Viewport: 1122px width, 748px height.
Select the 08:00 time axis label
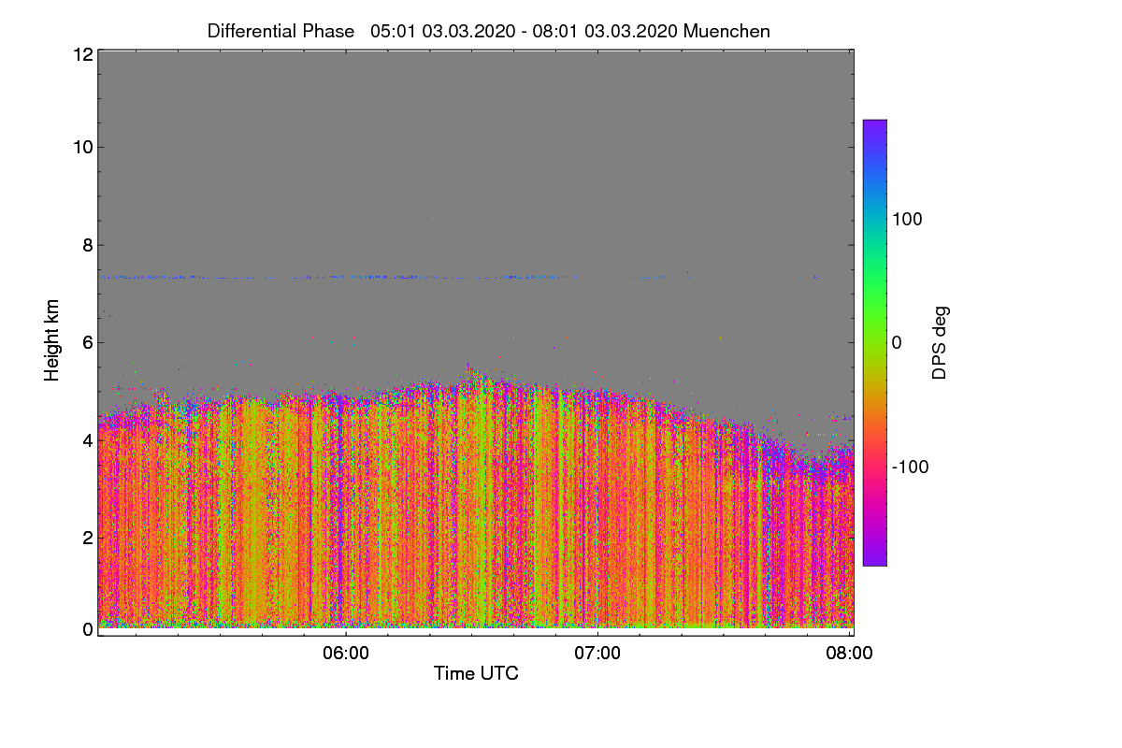[849, 654]
